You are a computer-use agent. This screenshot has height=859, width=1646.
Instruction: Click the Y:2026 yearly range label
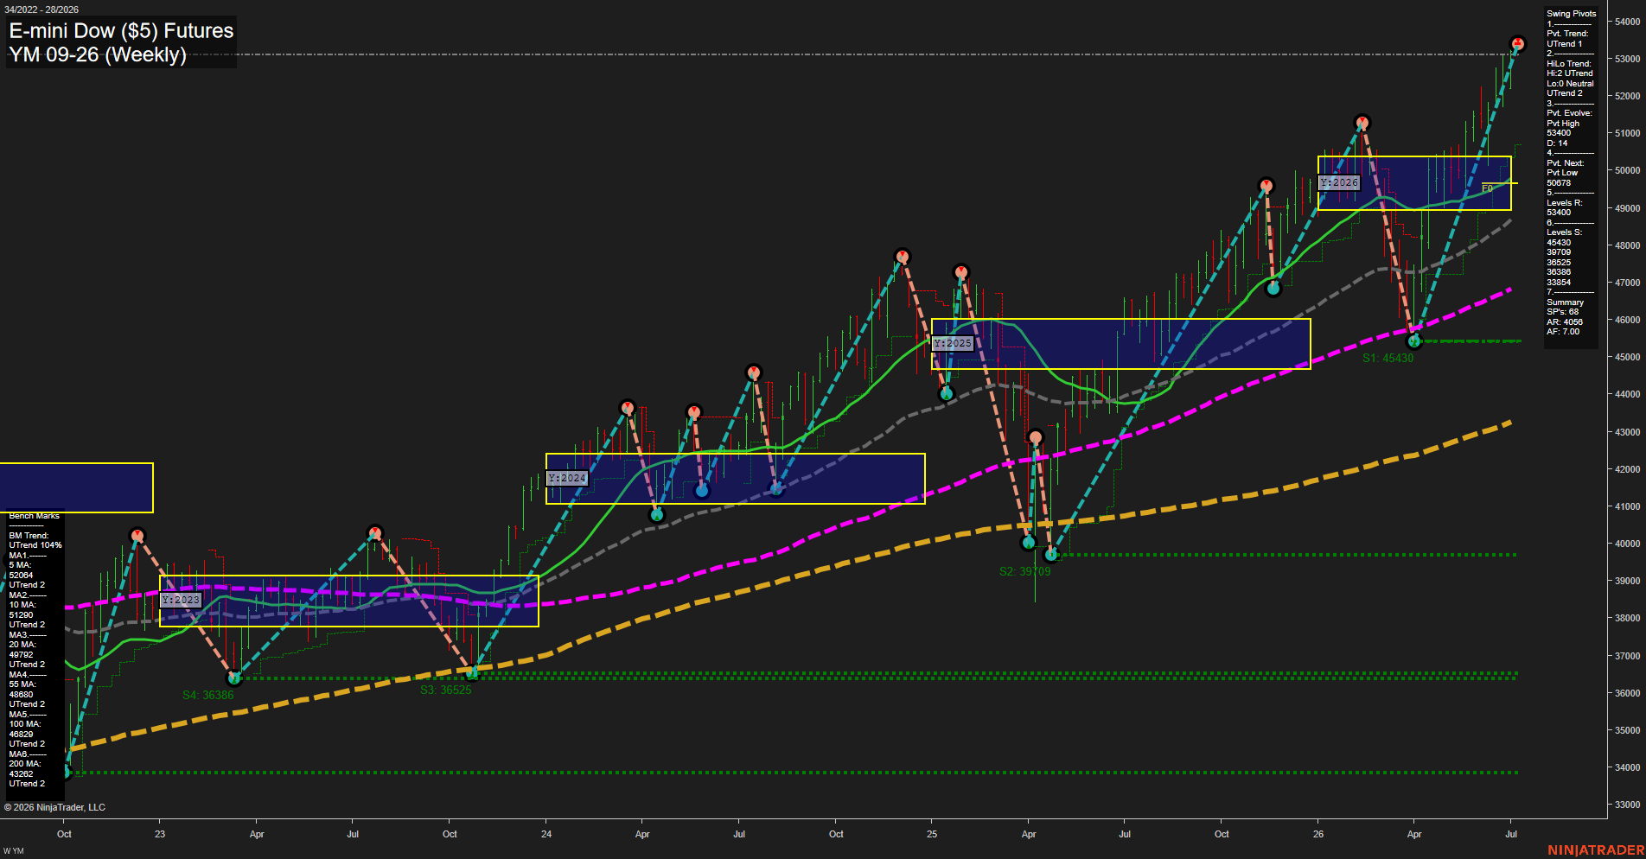tap(1339, 182)
